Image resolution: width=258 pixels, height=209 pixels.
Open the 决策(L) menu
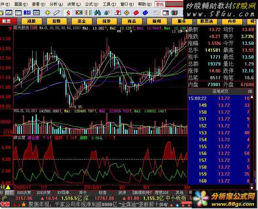pos(74,4)
